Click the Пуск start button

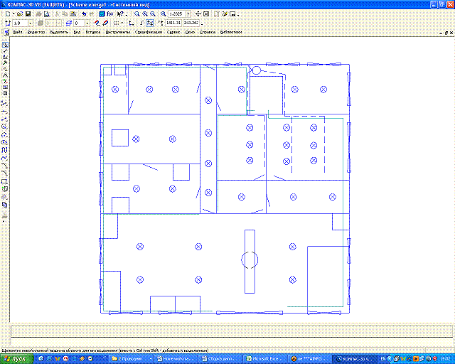coord(16,359)
